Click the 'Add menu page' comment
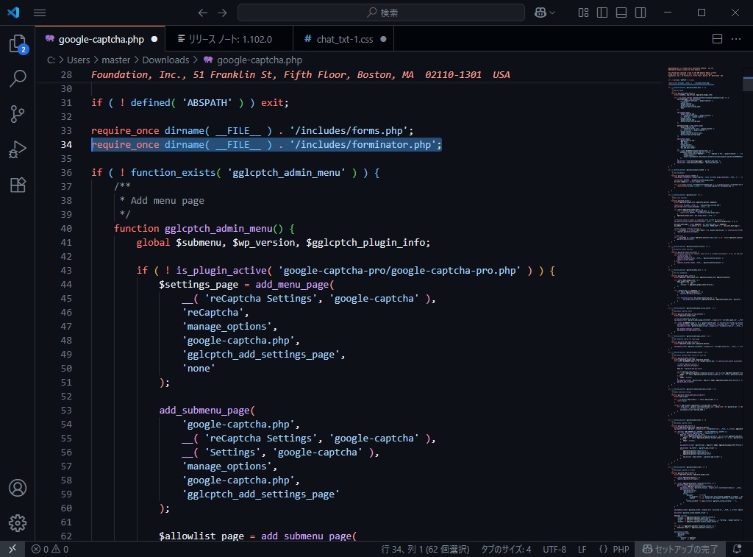This screenshot has height=557, width=753. (167, 200)
